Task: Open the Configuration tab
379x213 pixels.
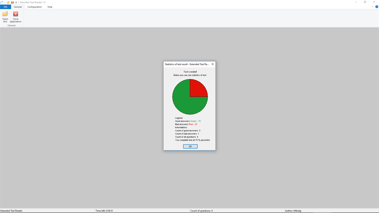Action: point(34,6)
